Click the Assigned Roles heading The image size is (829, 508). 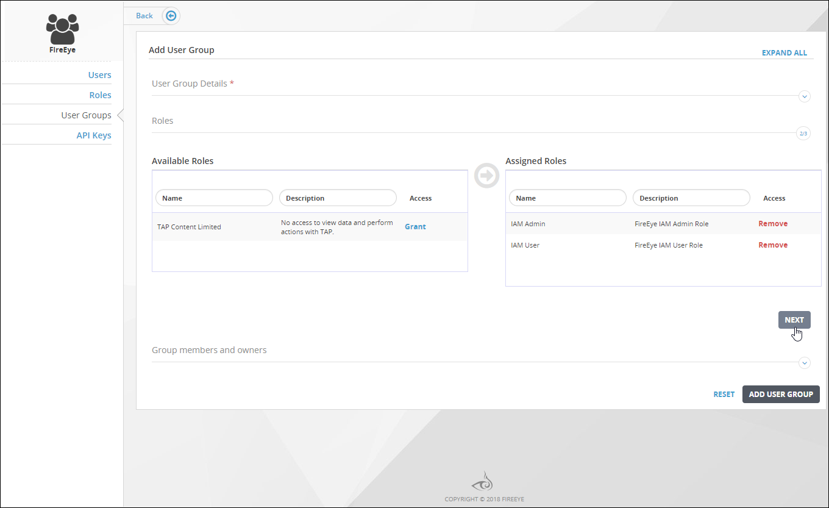[x=536, y=161]
